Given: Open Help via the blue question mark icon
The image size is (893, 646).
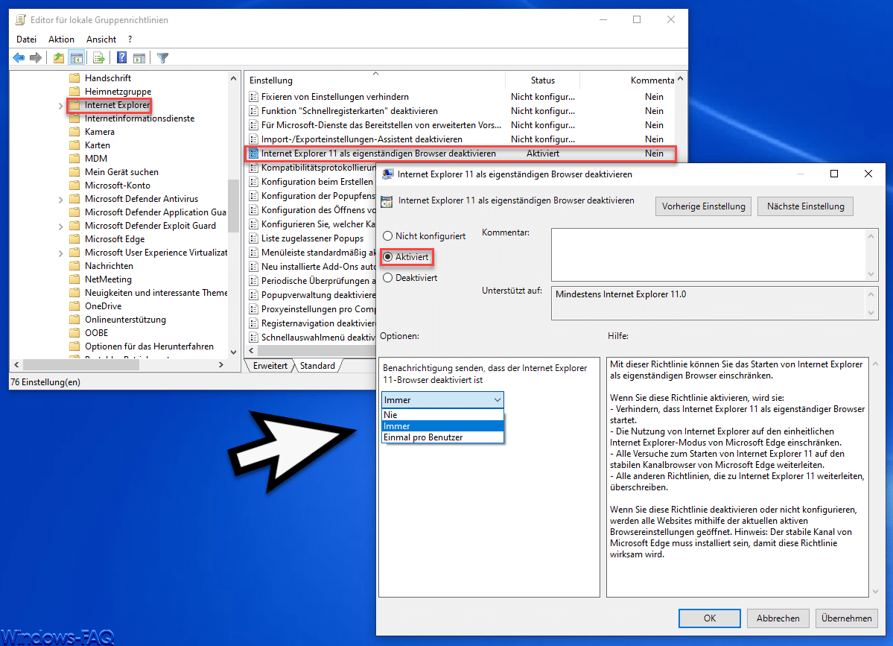Looking at the screenshot, I should (121, 57).
